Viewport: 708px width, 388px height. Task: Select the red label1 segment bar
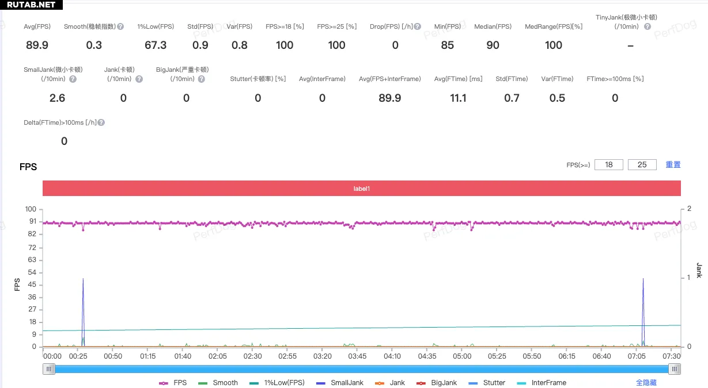click(361, 189)
